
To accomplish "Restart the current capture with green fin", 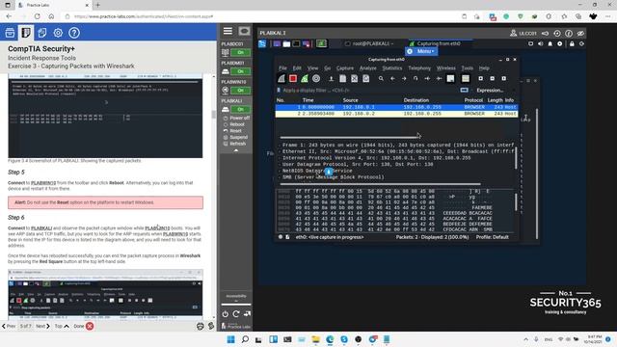I will coord(305,79).
